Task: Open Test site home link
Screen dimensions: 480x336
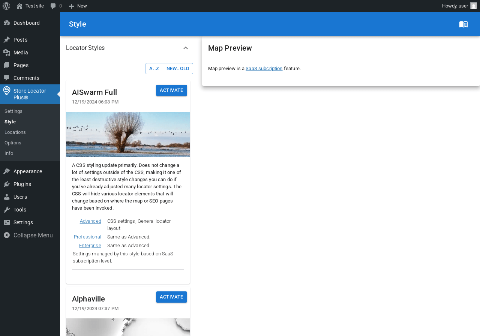Action: click(x=30, y=6)
